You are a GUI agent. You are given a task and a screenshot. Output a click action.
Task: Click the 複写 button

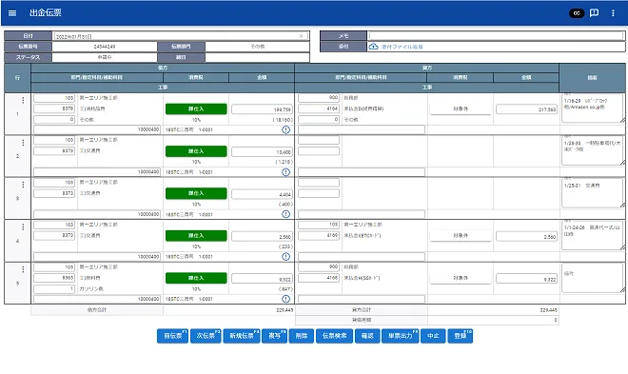click(274, 336)
